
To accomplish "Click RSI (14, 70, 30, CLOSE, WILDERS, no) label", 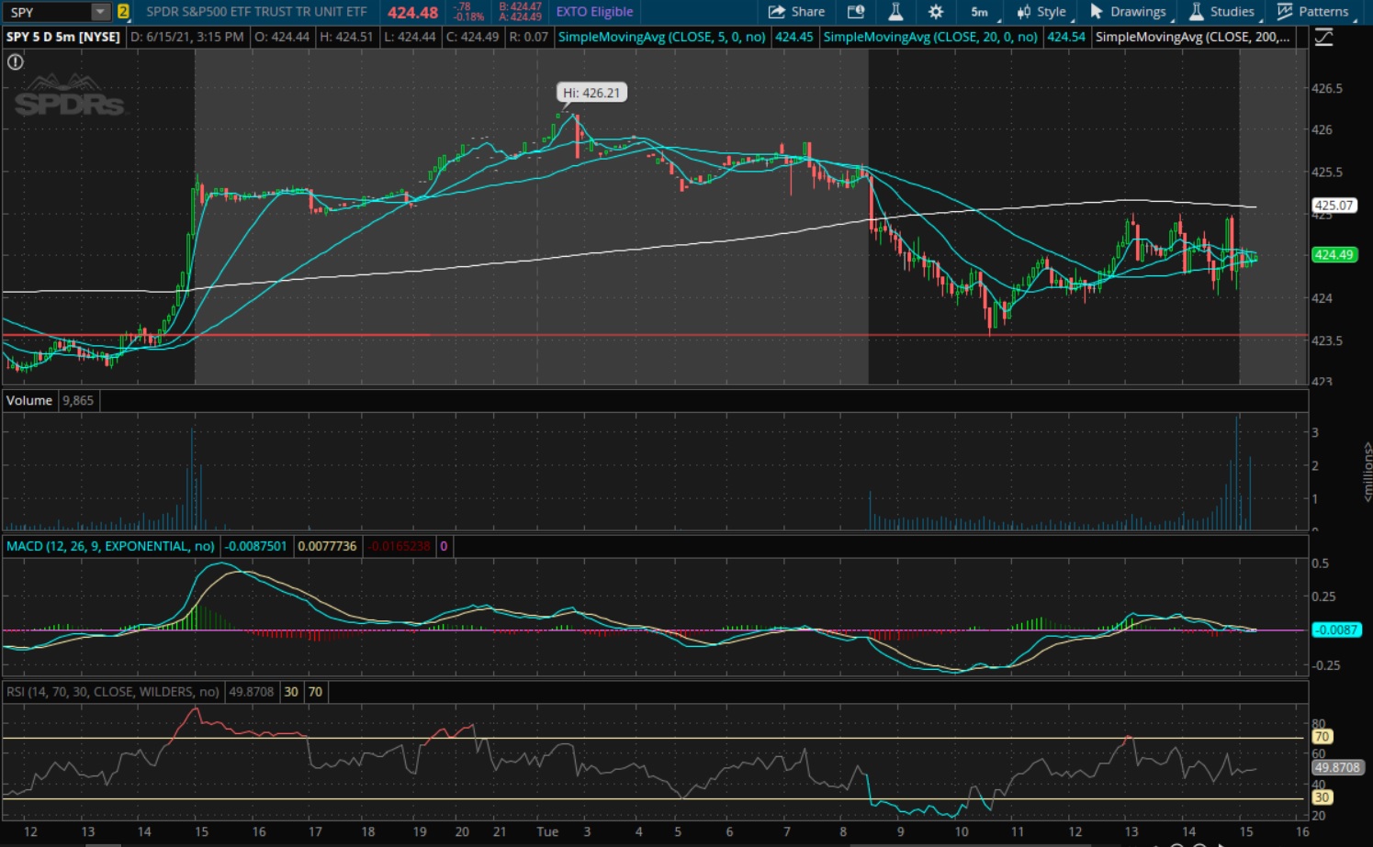I will 113,692.
